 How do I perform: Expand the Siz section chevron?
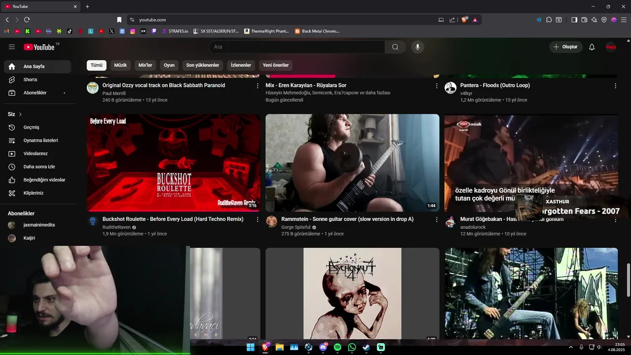point(20,114)
